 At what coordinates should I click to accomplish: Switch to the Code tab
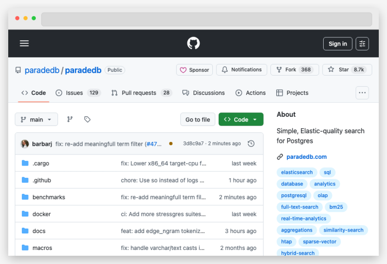[33, 93]
